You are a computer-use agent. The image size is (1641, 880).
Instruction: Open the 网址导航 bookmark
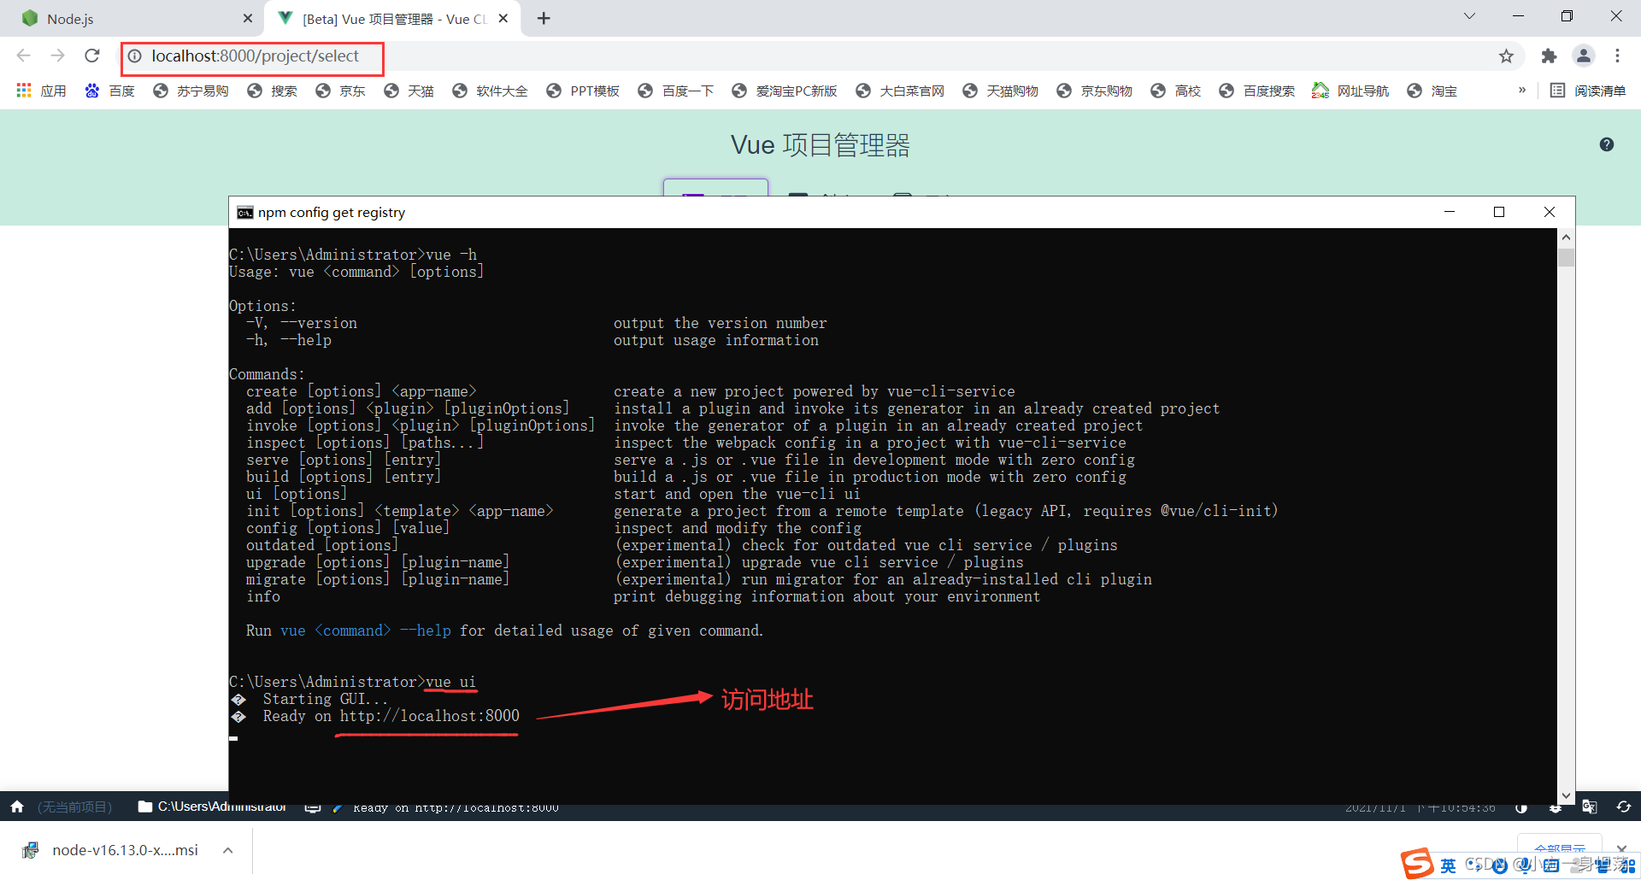coord(1350,91)
